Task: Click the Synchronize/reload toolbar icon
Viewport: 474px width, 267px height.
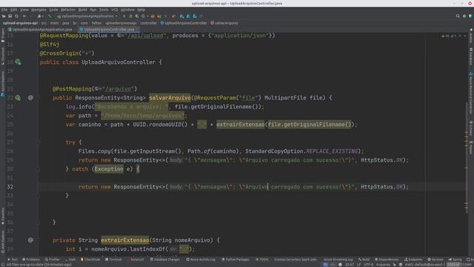Action: point(16,16)
